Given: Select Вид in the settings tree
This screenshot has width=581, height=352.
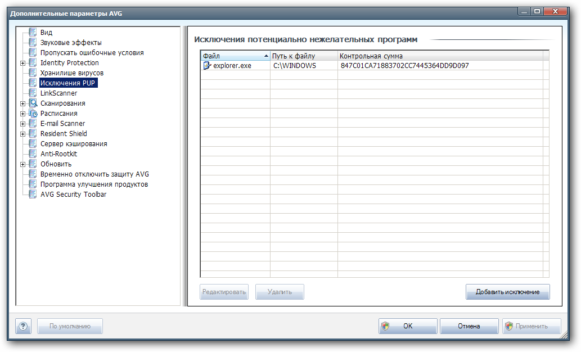Looking at the screenshot, I should pyautogui.click(x=46, y=32).
